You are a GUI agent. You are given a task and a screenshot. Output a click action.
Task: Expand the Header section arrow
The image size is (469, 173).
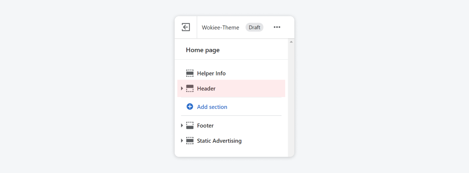click(182, 88)
